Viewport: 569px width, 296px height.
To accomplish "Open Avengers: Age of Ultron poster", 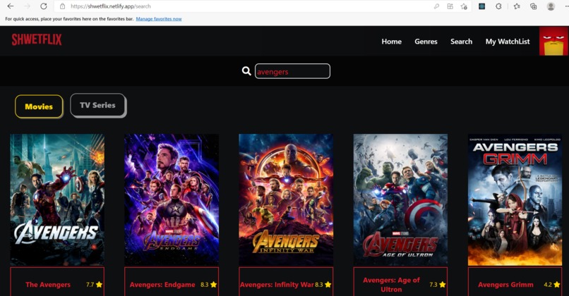I will tap(400, 199).
